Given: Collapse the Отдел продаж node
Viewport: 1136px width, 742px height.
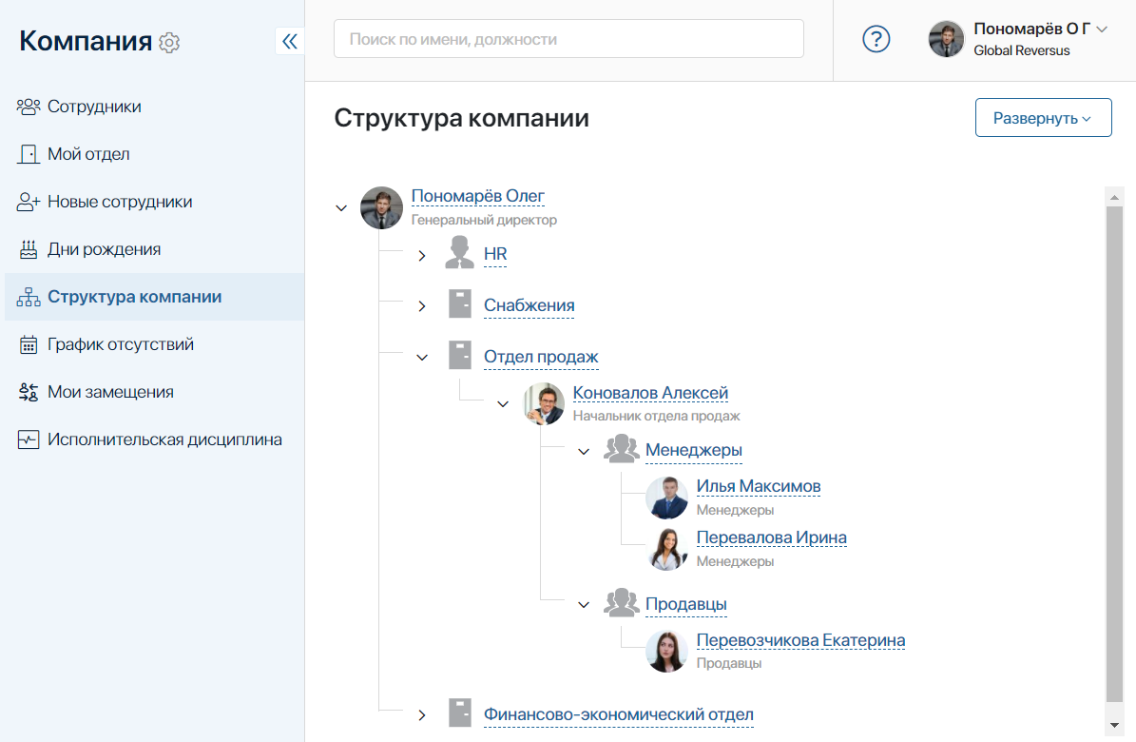Looking at the screenshot, I should 422,358.
